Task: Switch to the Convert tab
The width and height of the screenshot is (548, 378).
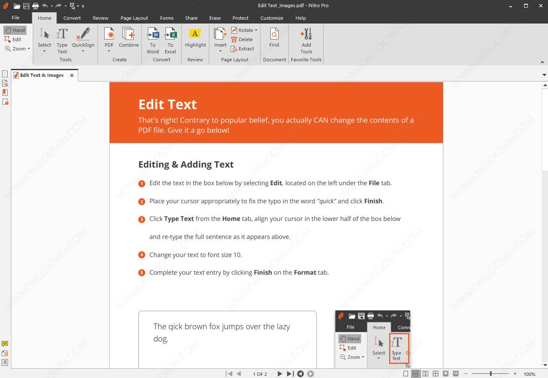Action: tap(72, 18)
